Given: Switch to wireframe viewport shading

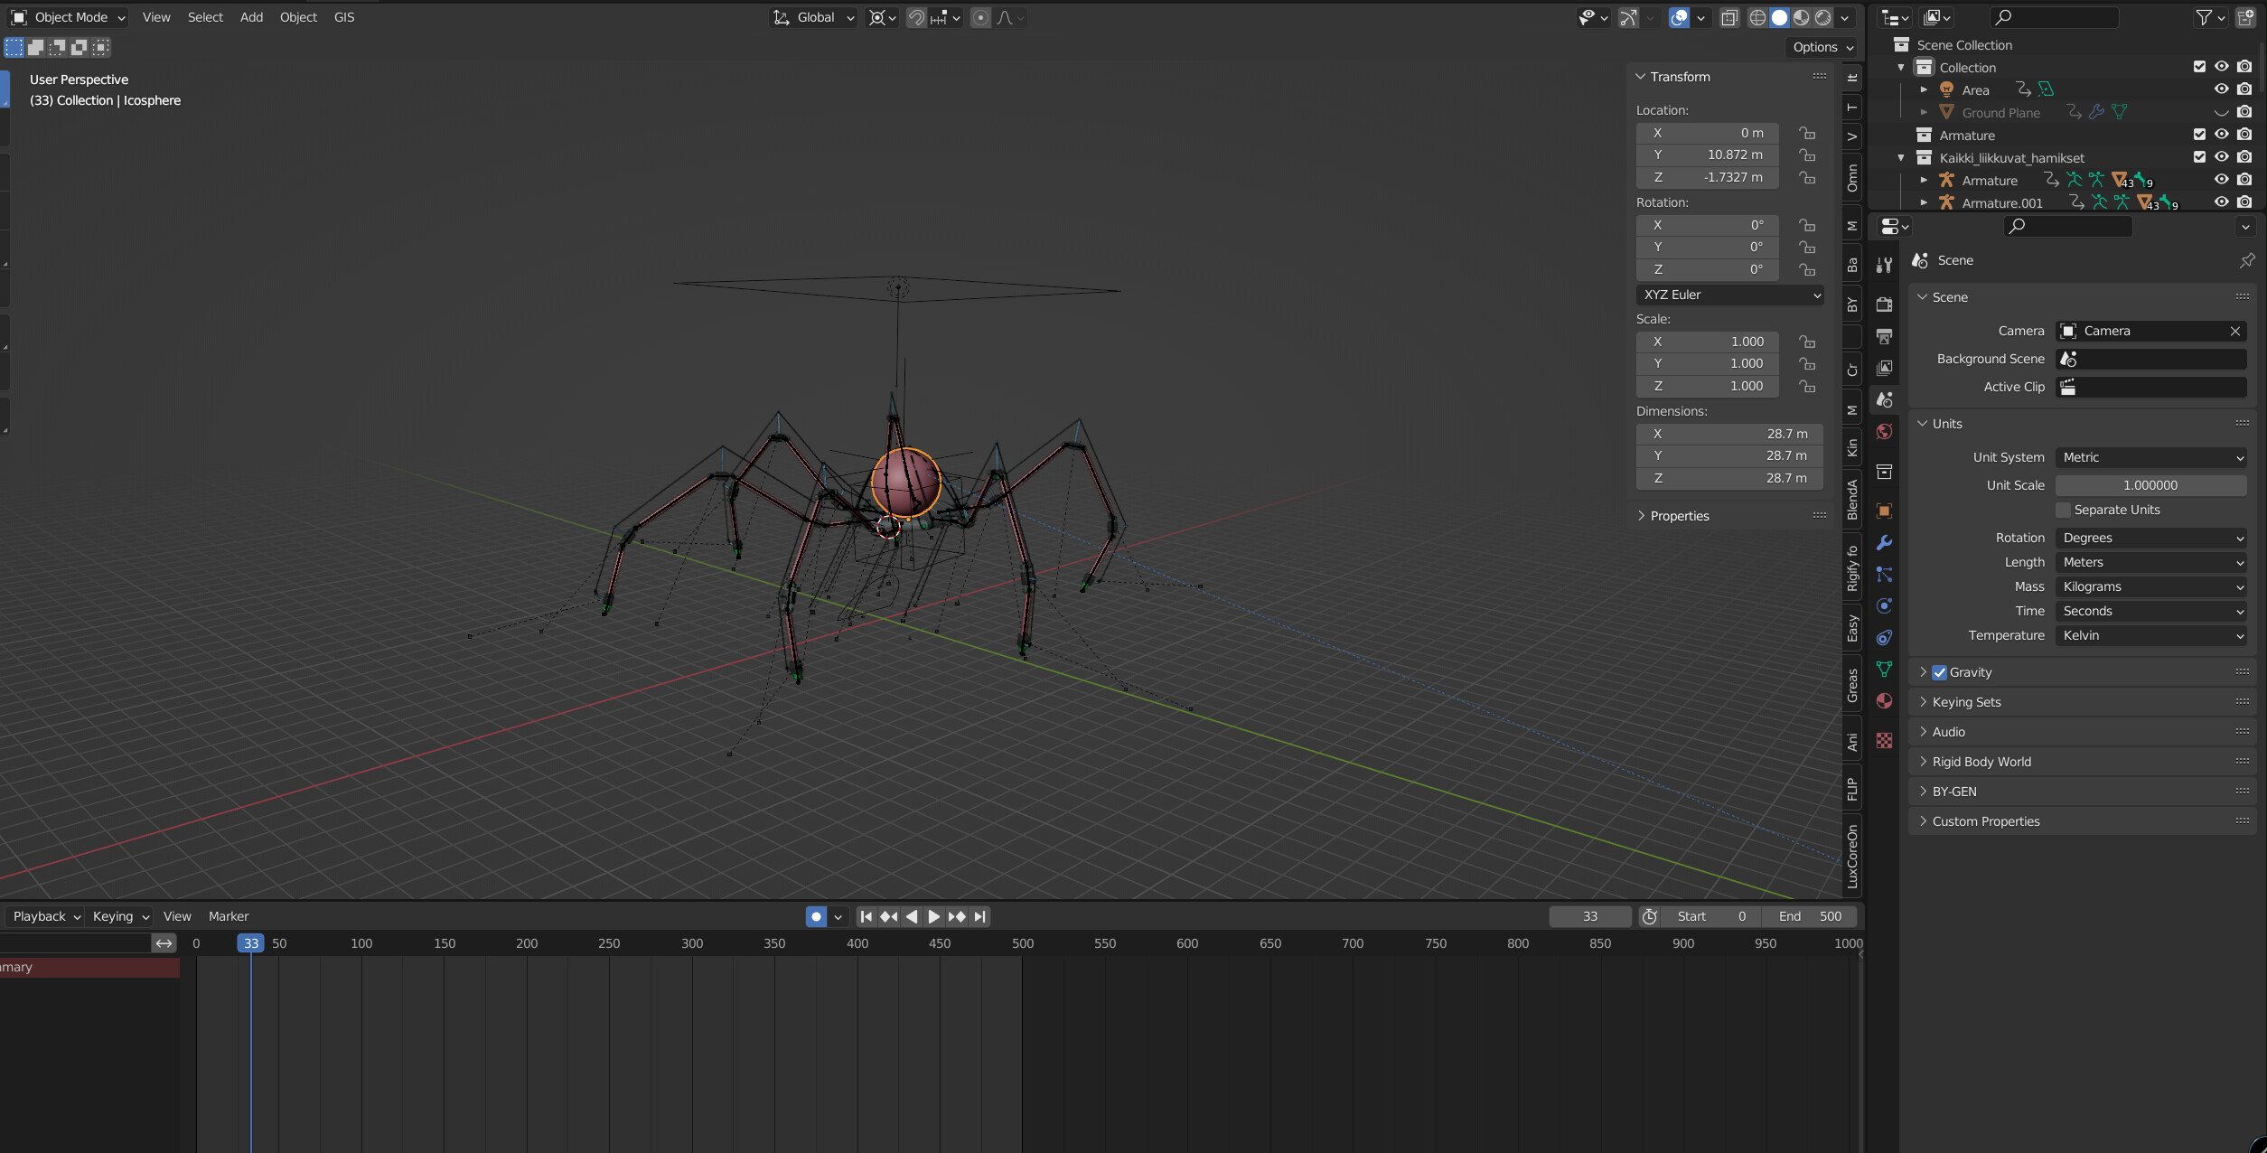Looking at the screenshot, I should coord(1757,17).
